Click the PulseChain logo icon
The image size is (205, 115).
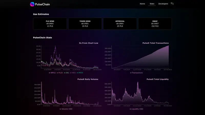coord(32,4)
